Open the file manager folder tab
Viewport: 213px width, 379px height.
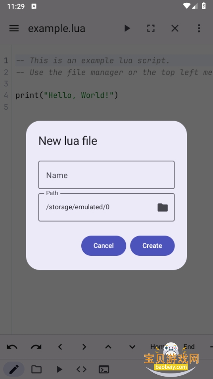tap(36, 369)
